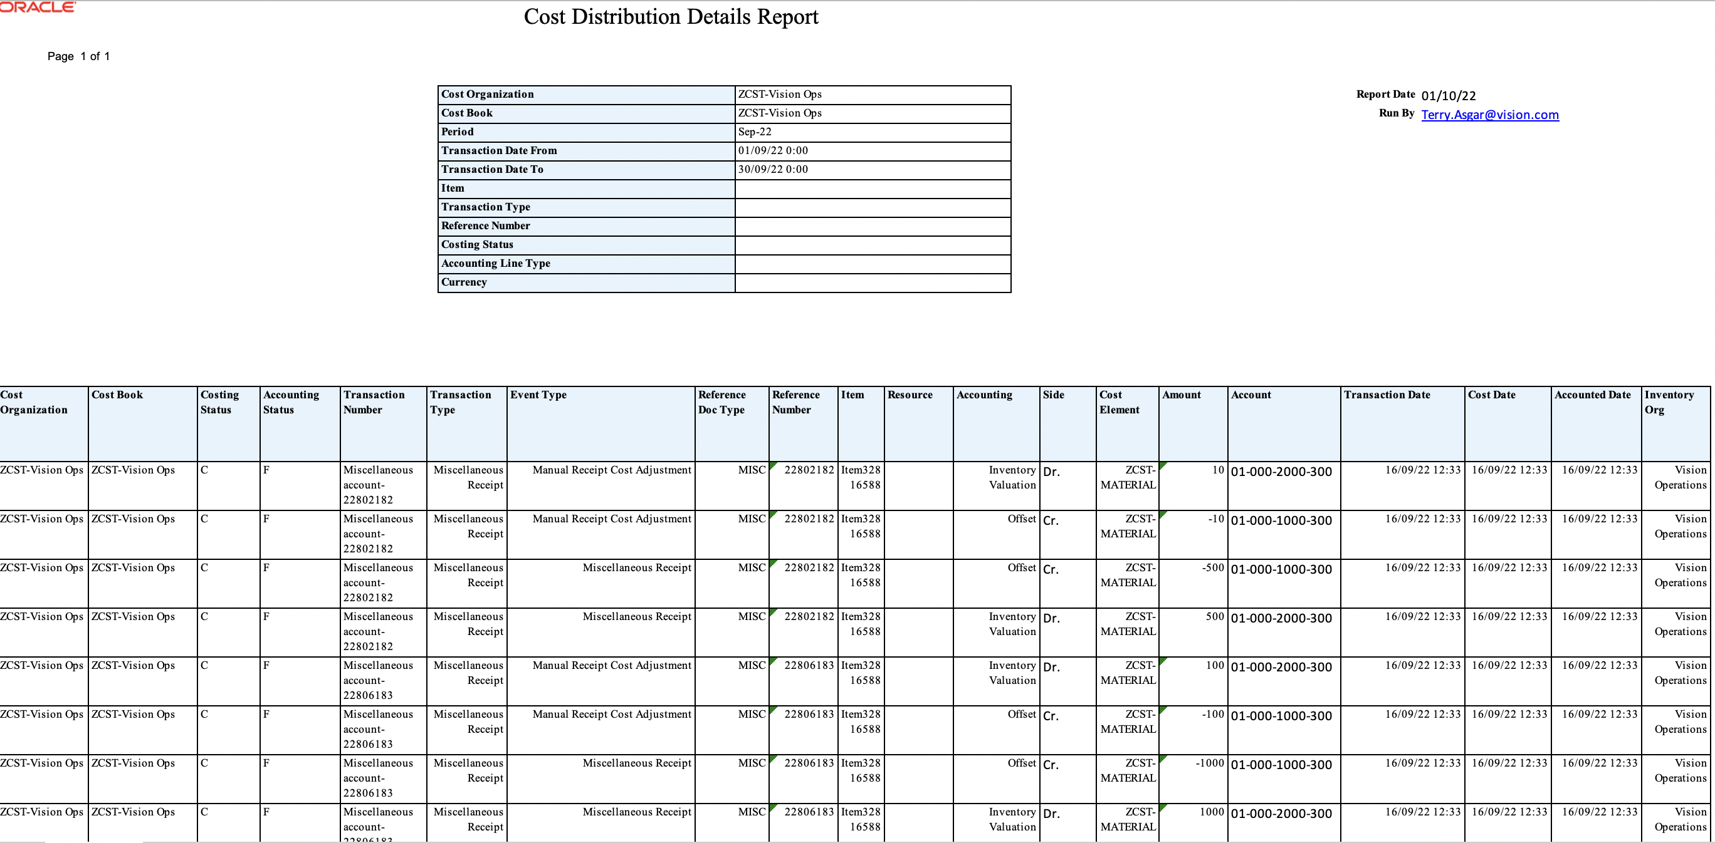Select the amount -500 cell
The width and height of the screenshot is (1715, 843).
point(1193,584)
